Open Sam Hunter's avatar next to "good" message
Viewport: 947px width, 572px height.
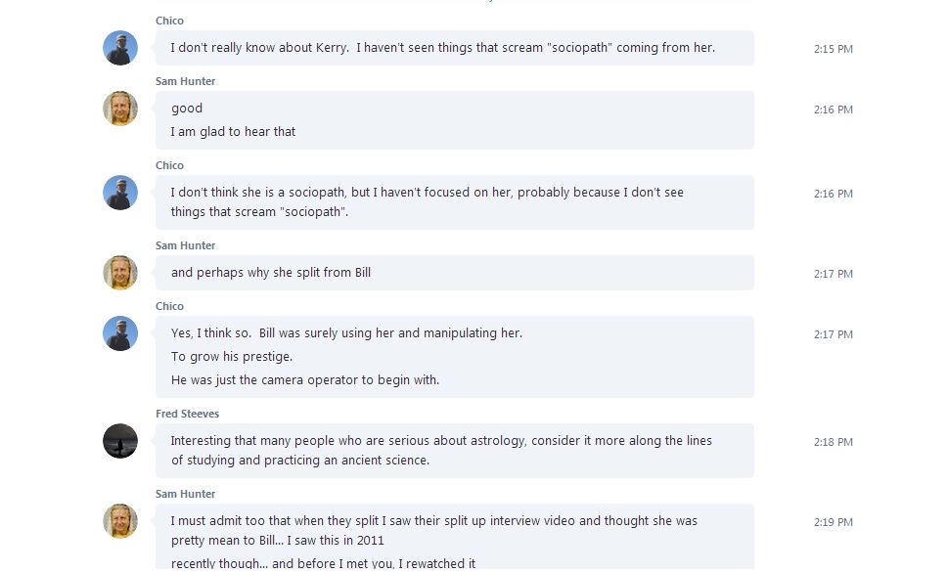point(120,109)
